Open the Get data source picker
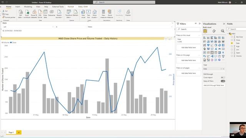246x138 pixels. pyautogui.click(x=20, y=14)
